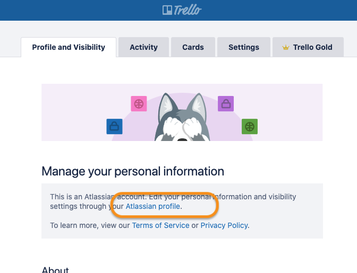This screenshot has height=273, width=357.
Task: Click the 'About' heading text
Action: [55, 270]
